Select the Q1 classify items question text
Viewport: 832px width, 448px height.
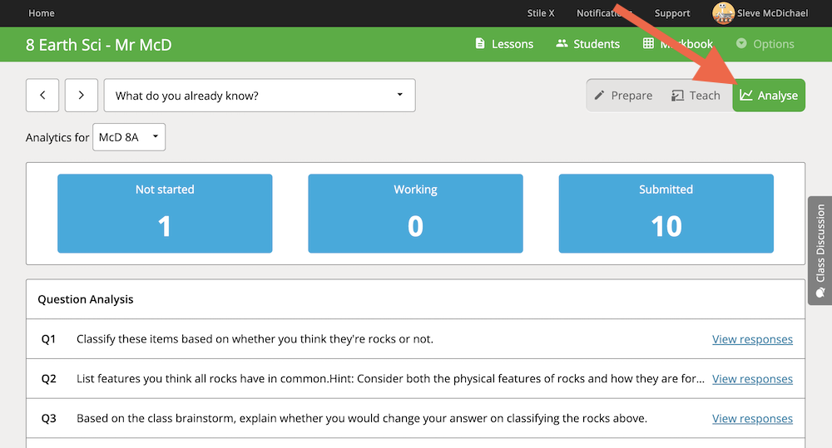(x=255, y=339)
